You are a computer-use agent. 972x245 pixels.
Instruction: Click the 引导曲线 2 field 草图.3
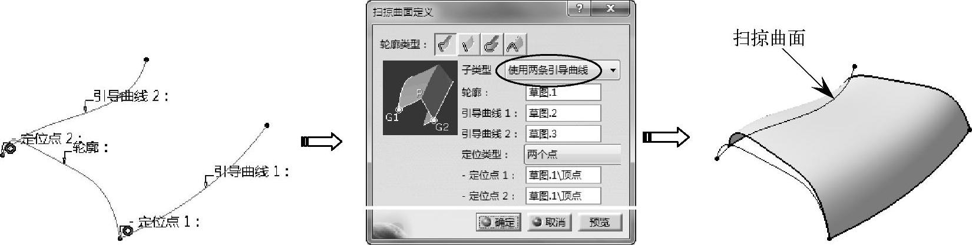point(563,134)
